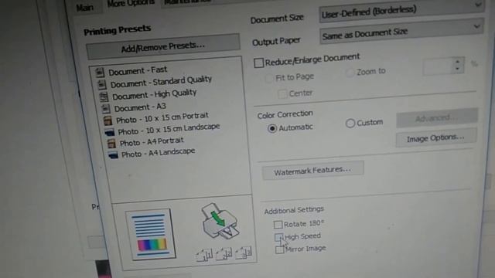Viewport: 495px width, 278px height.
Task: Enable Rotate 180° checkbox
Action: click(278, 225)
